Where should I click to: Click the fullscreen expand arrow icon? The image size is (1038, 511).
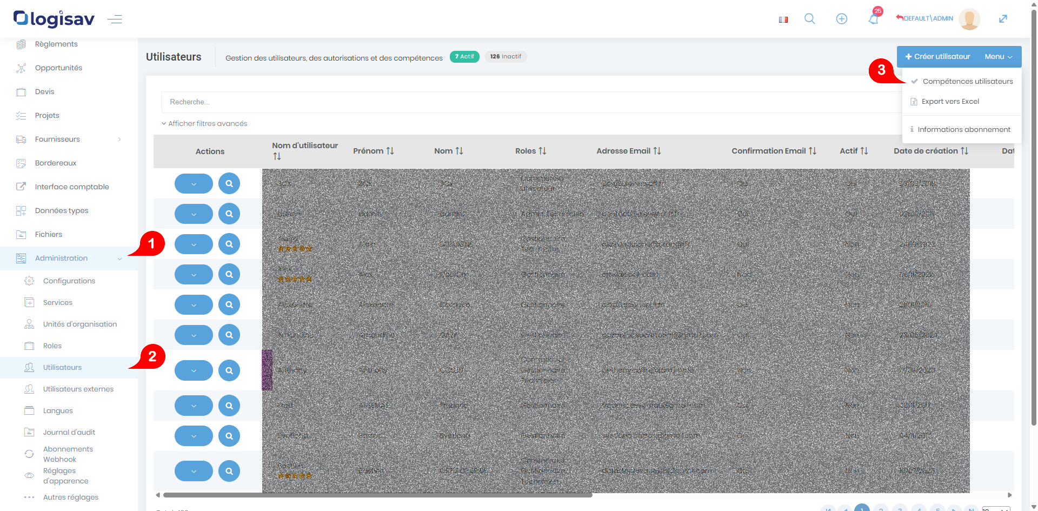pyautogui.click(x=1003, y=19)
